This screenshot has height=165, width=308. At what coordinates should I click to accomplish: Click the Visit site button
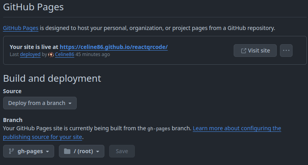[x=255, y=51]
